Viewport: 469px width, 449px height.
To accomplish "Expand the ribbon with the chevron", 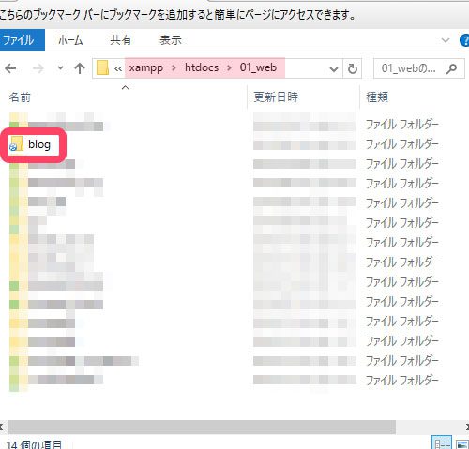I will click(x=446, y=40).
